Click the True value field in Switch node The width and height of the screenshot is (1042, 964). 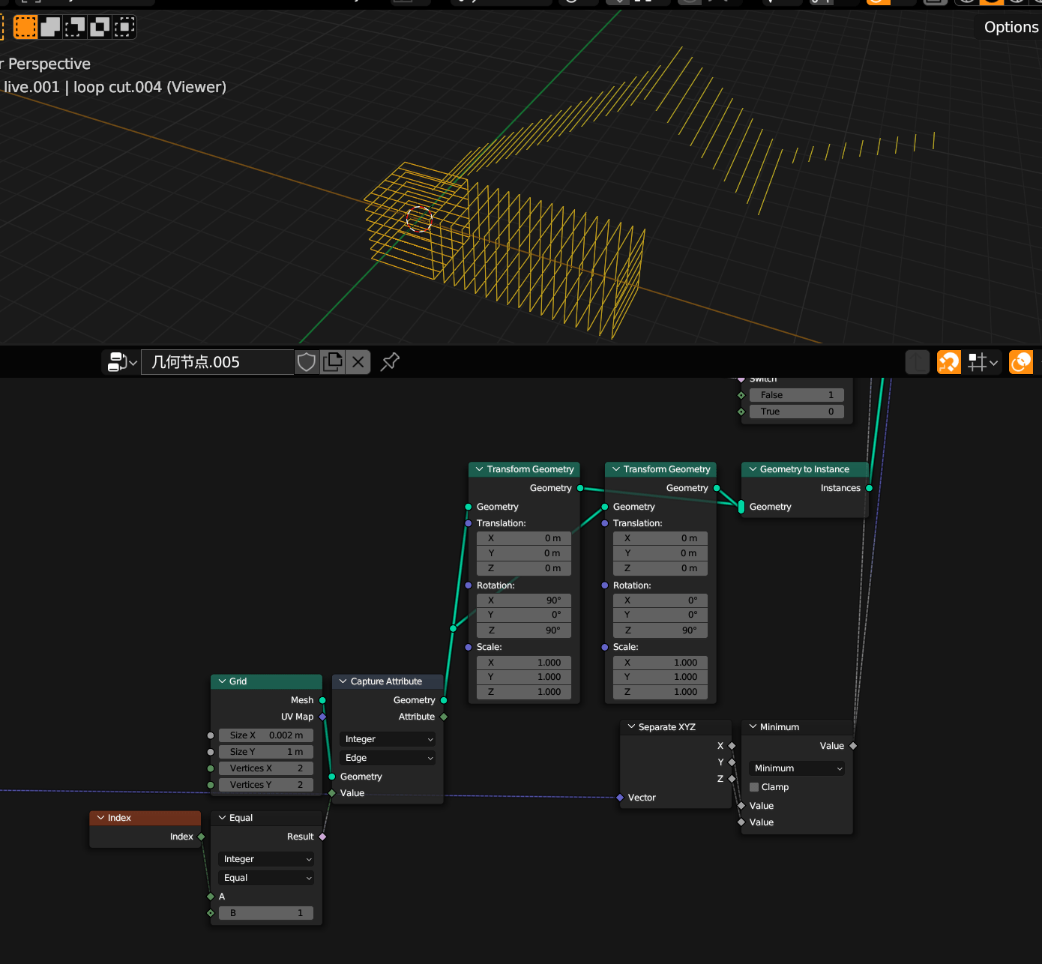coord(797,412)
